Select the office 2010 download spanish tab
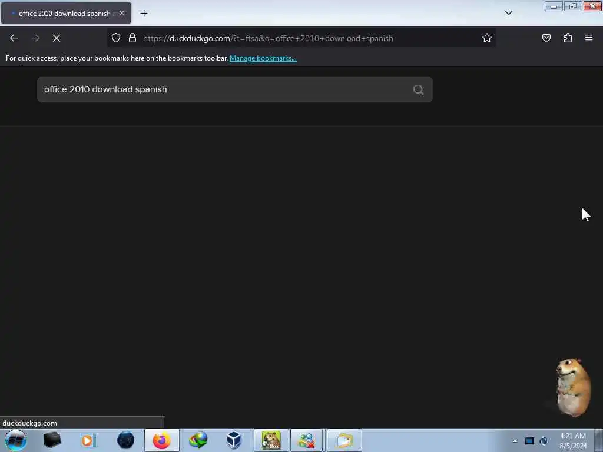Image resolution: width=603 pixels, height=452 pixels. pos(66,13)
